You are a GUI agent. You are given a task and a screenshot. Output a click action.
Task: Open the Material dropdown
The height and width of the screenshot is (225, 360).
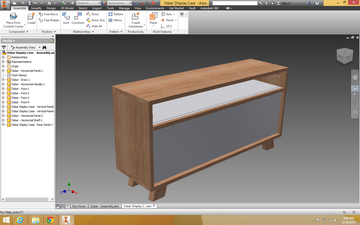click(99, 3)
